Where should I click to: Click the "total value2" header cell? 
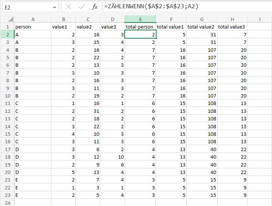(x=202, y=27)
